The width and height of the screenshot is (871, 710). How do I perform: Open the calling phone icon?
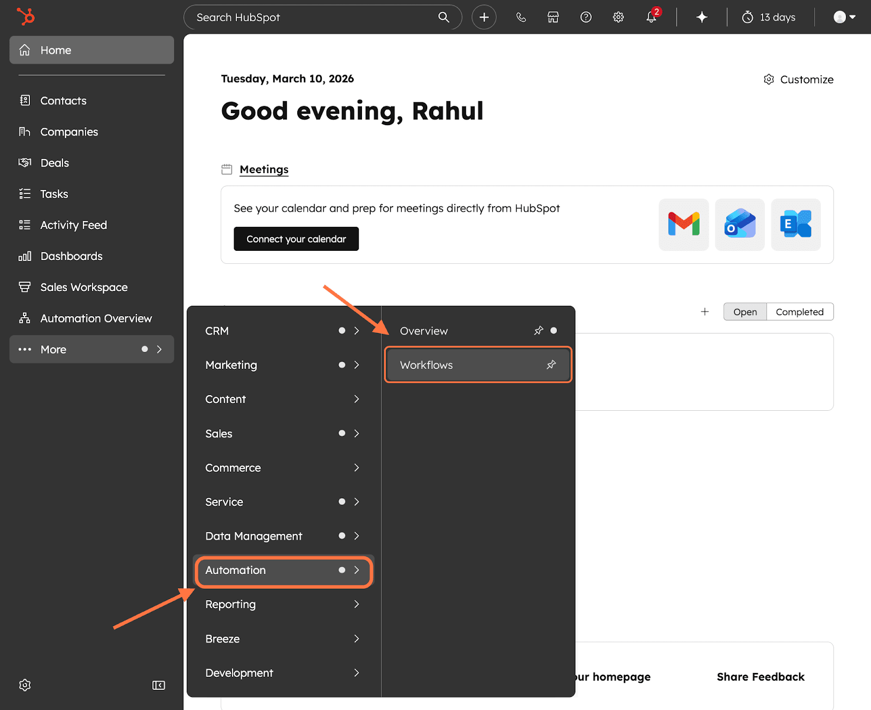pos(521,17)
